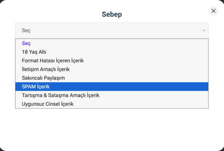Choose the argument and harassment reason
The height and width of the screenshot is (151, 224).
[x=112, y=95]
